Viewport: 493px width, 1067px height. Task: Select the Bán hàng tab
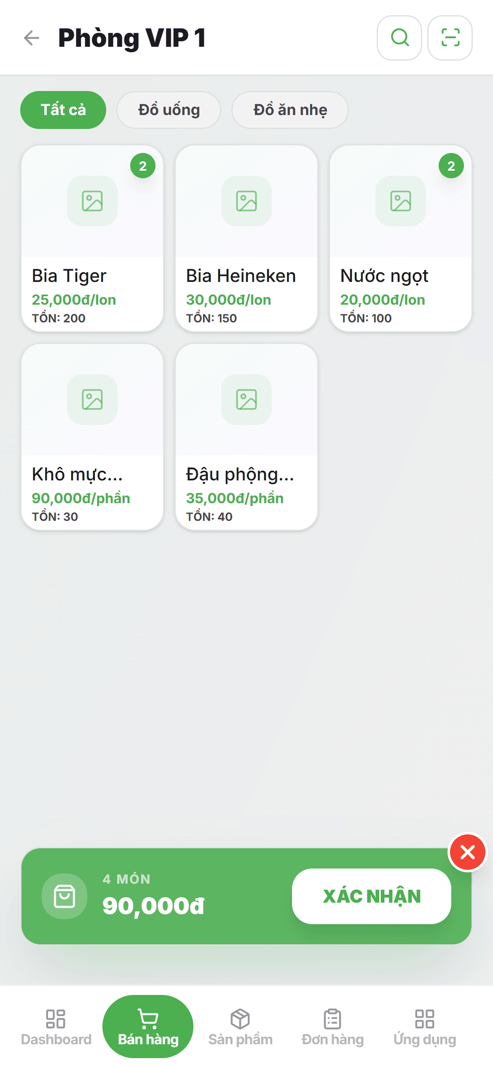(x=148, y=1027)
